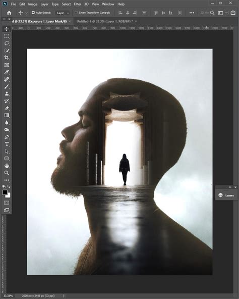Activate the Crop tool
This screenshot has height=299, width=239.
pos(7,58)
